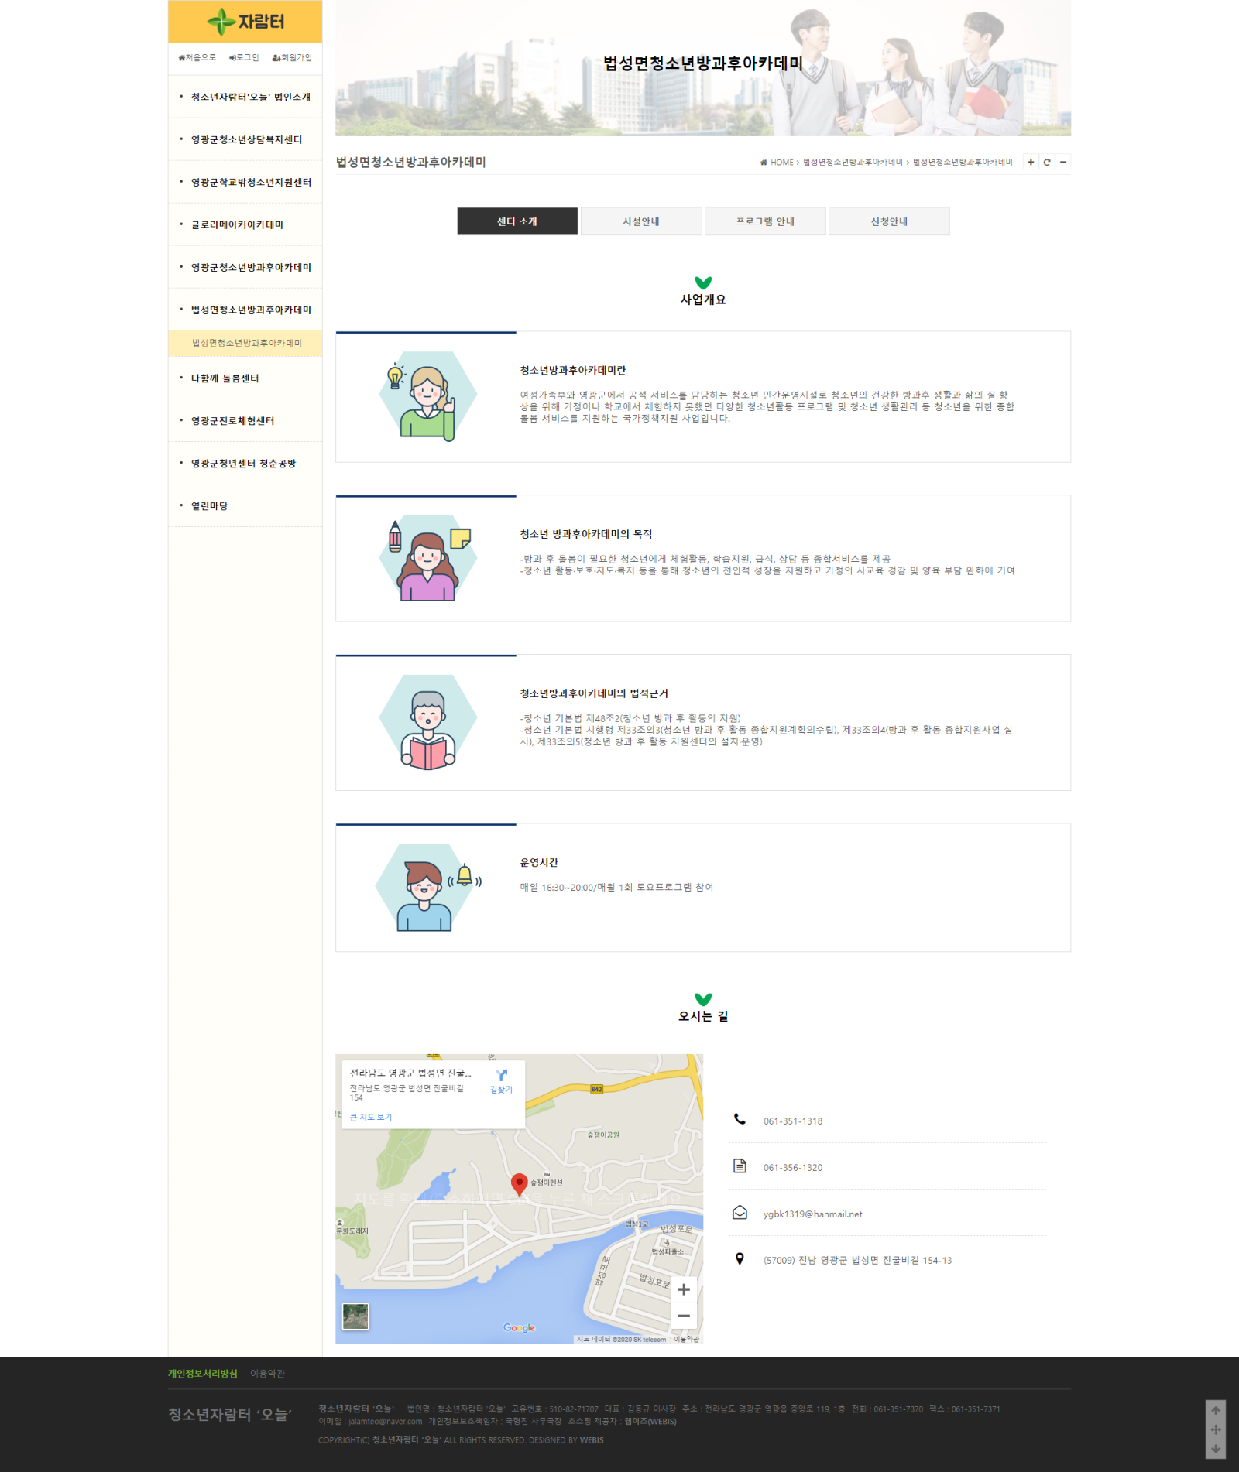Open 큰 지도 보기 link on map
Screen dimensions: 1239x1472
coord(371,1117)
